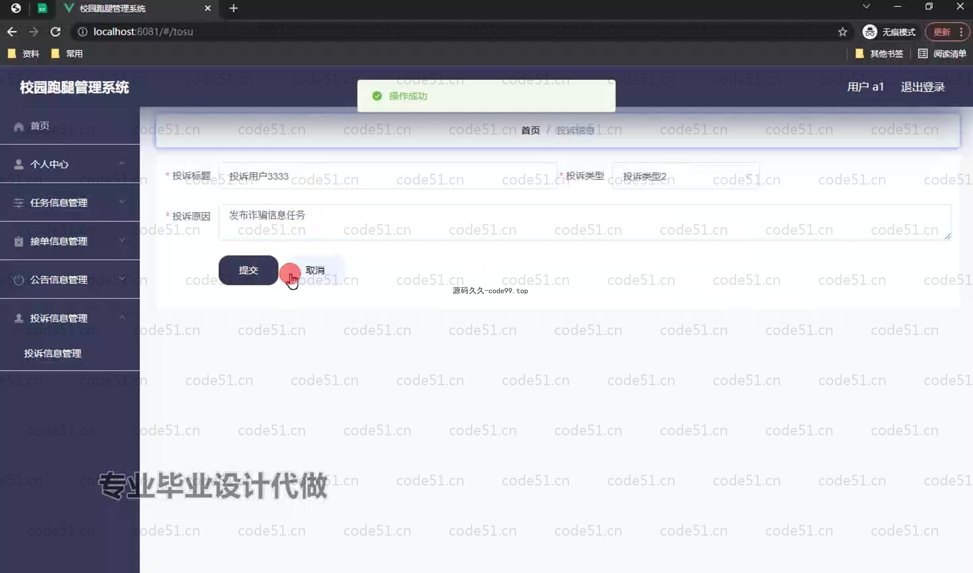Switch to the 校园跑腿管理系统 browser tab
The height and width of the screenshot is (573, 973).
coord(112,8)
